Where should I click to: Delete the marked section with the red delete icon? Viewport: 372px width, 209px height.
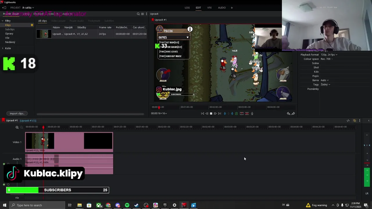pyautogui.click(x=247, y=113)
